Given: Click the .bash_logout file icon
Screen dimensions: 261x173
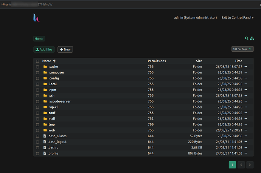Looking at the screenshot, I should click(x=45, y=142).
